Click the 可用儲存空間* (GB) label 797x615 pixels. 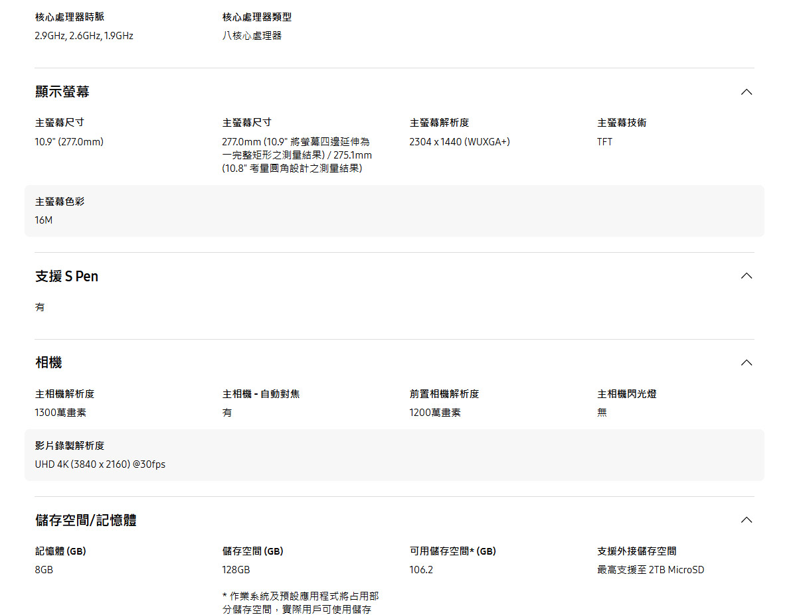pyautogui.click(x=452, y=551)
